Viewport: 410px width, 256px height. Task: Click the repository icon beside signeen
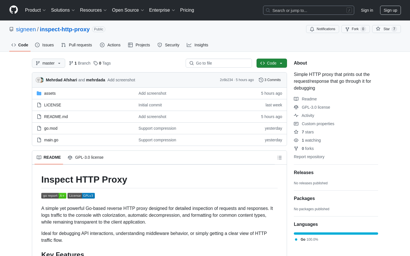tap(11, 29)
